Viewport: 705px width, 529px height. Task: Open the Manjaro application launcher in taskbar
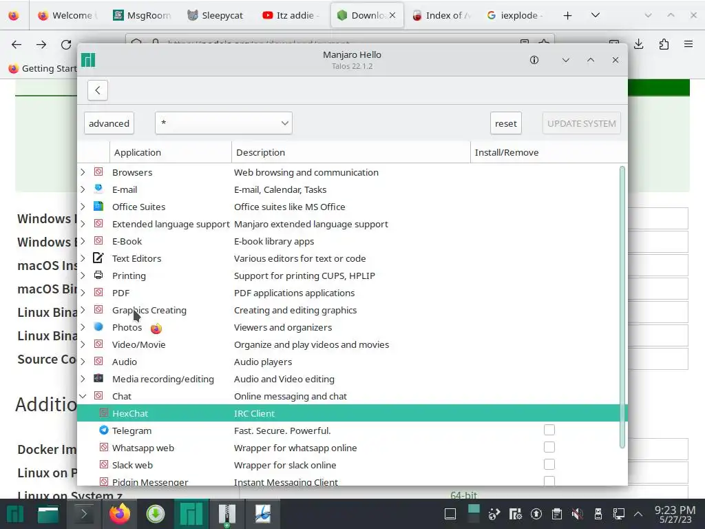[15, 514]
